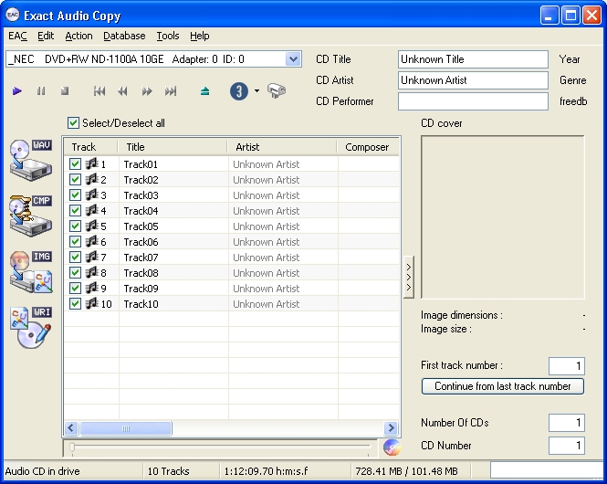Image resolution: width=607 pixels, height=484 pixels.
Task: Click the CD disc icon beside the slider
Action: tap(391, 447)
